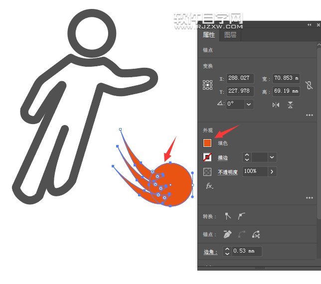
Task: Convert selected anchor points to smooth
Action: [242, 216]
